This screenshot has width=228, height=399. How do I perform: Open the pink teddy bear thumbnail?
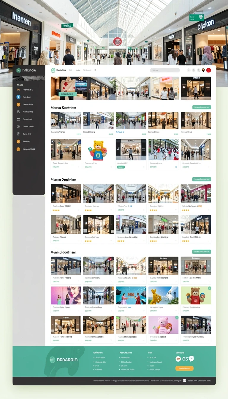pyautogui.click(x=163, y=325)
